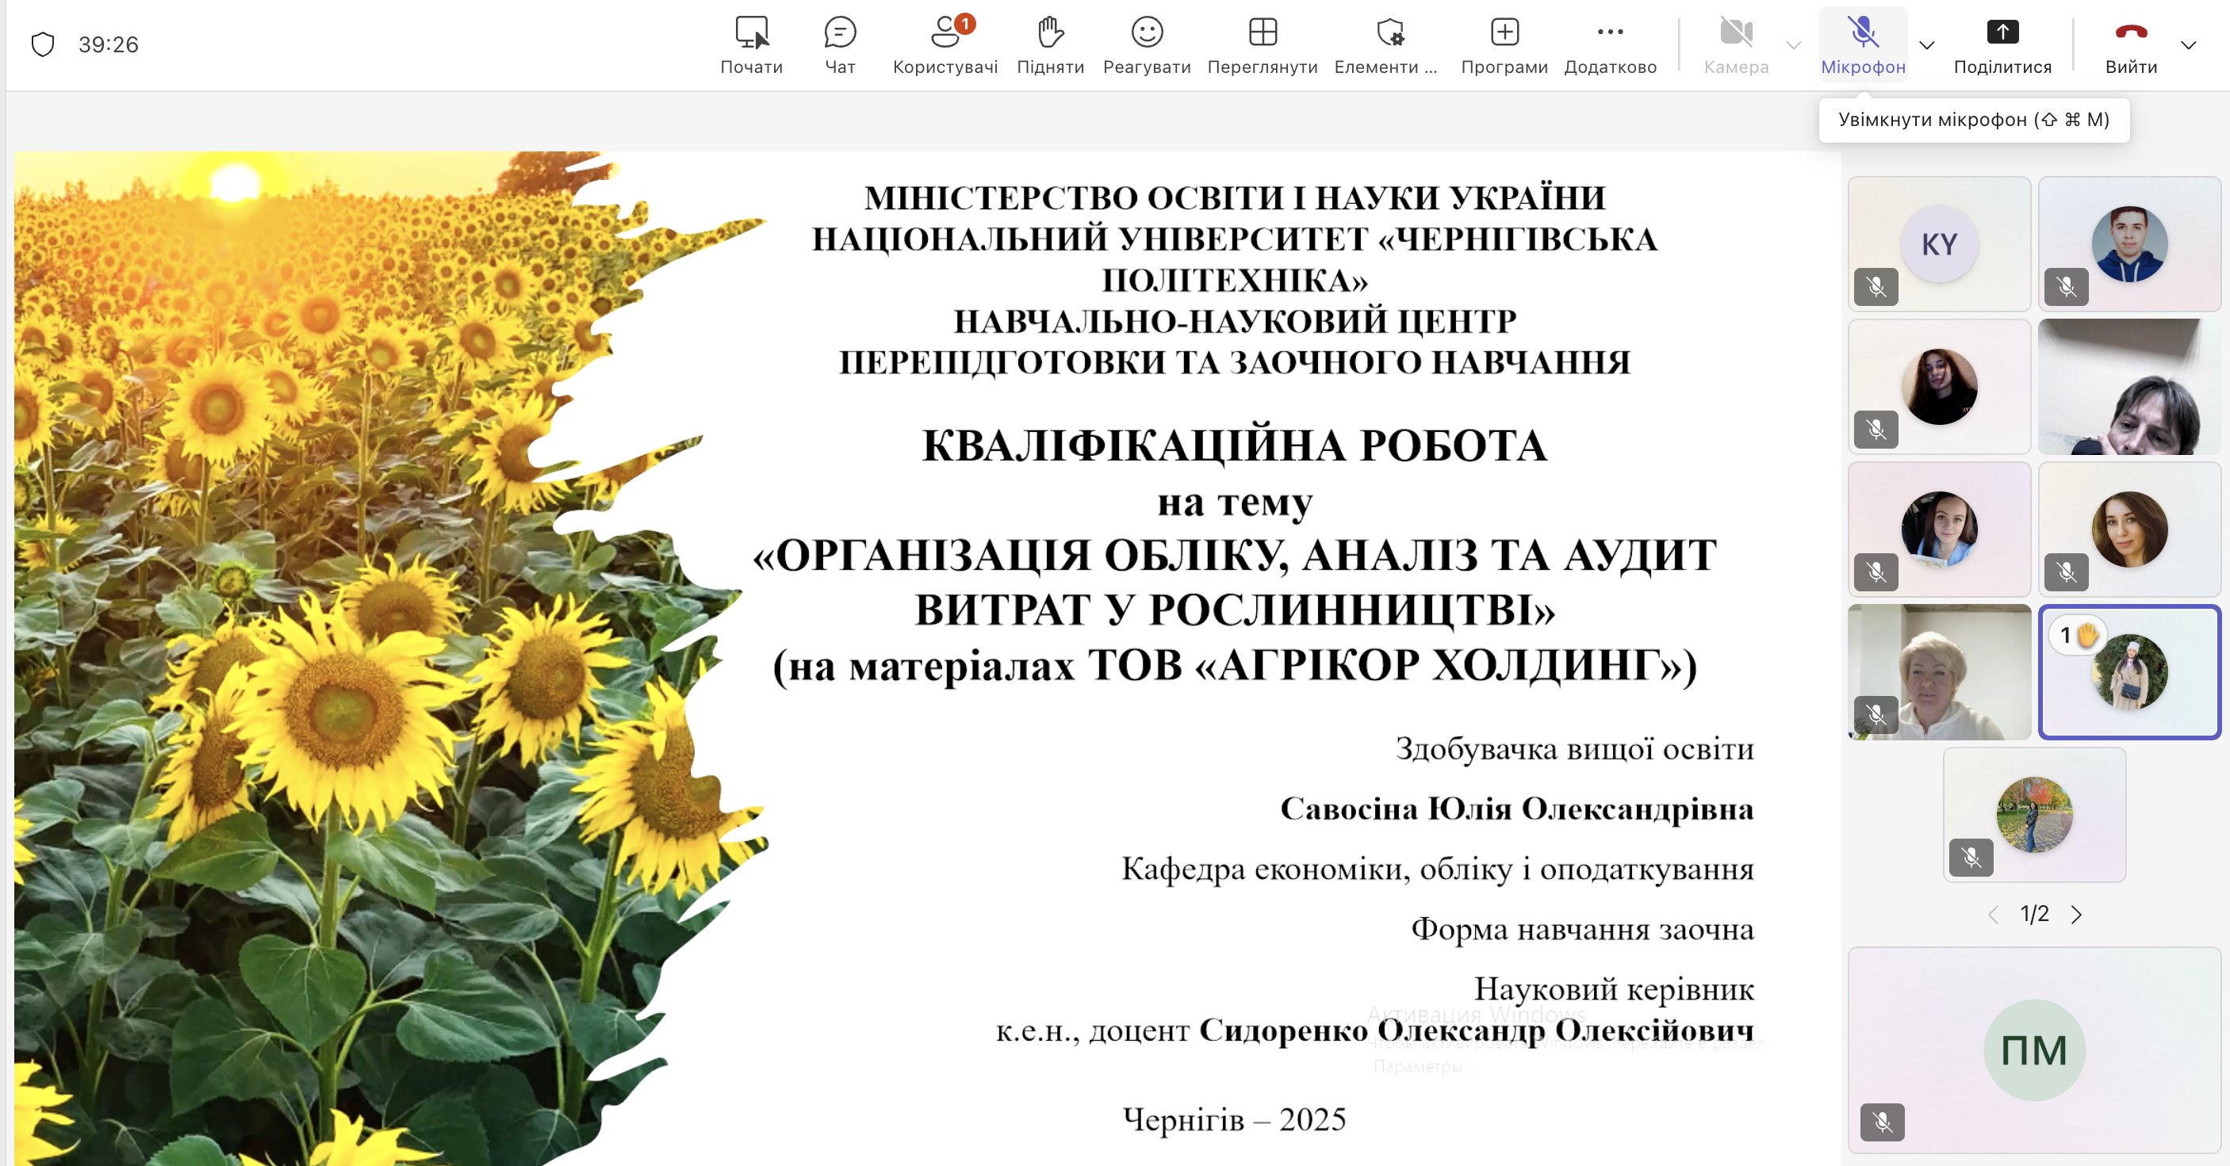
Task: Click muted mic on ПМ tile
Action: click(1882, 1122)
